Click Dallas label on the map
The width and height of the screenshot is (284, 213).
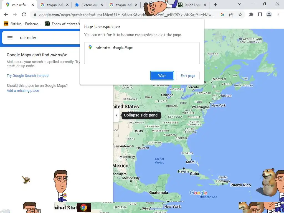click(138, 131)
